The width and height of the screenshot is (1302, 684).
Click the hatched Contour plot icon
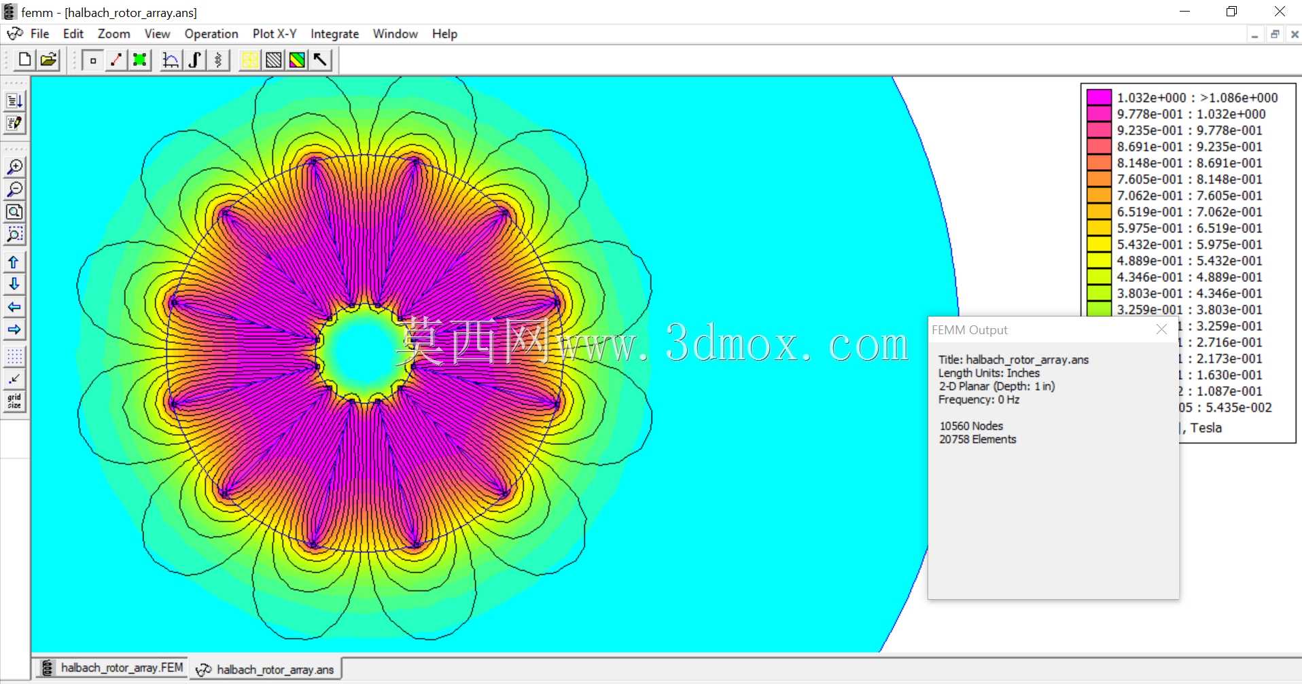coord(273,60)
